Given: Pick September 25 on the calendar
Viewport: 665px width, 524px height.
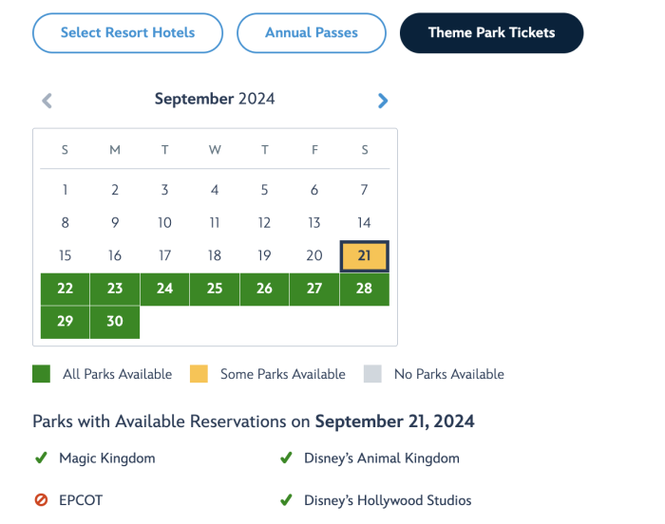Looking at the screenshot, I should [x=215, y=289].
